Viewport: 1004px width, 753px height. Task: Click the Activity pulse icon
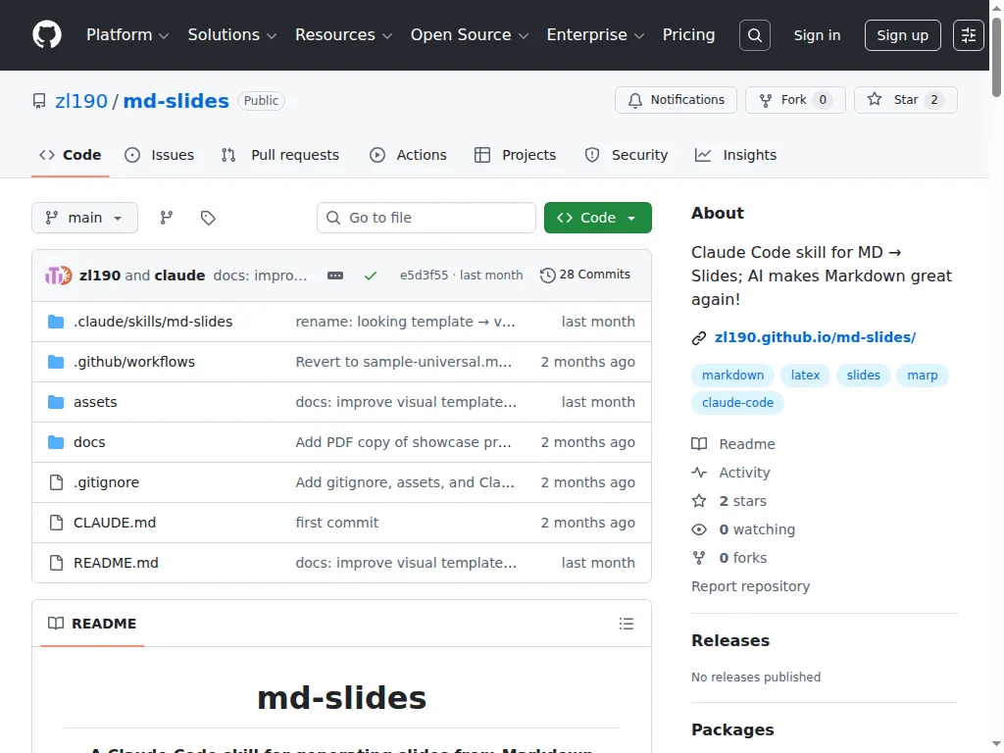[698, 473]
